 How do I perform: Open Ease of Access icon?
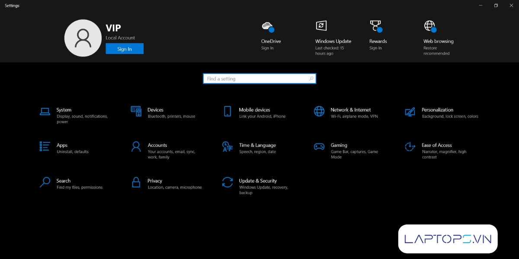pyautogui.click(x=410, y=147)
